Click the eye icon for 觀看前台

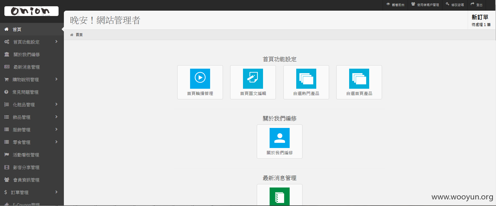(x=388, y=4)
